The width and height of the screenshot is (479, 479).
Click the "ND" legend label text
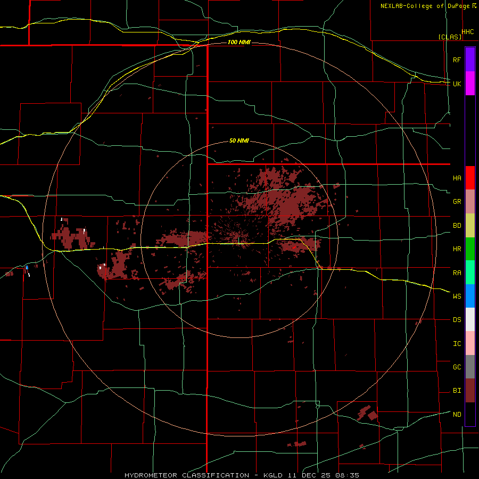click(457, 414)
